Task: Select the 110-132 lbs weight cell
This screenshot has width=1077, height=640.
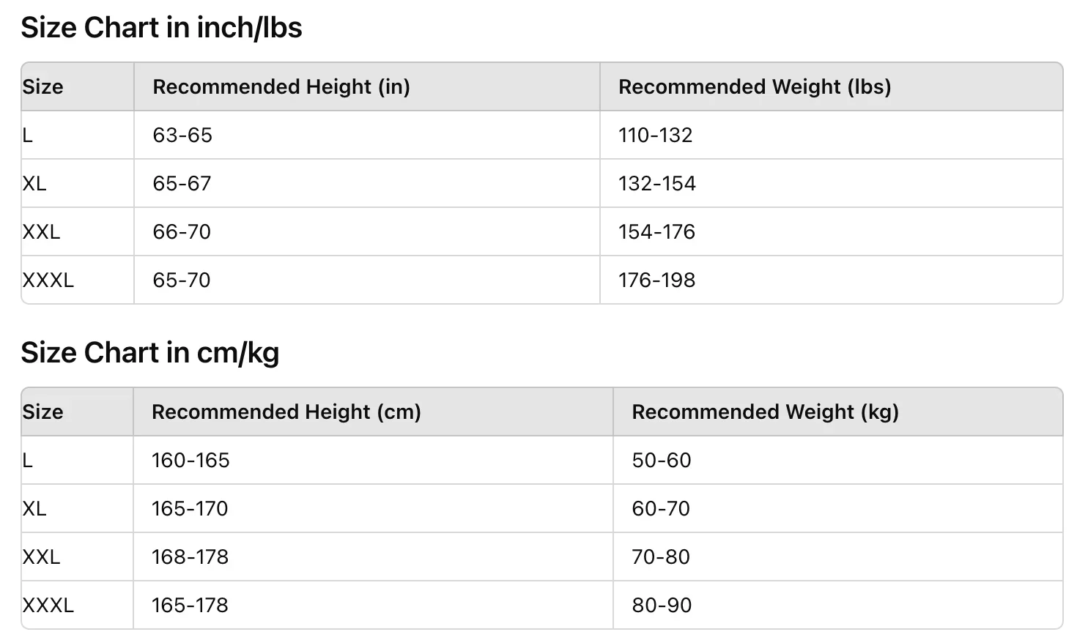Action: (655, 135)
